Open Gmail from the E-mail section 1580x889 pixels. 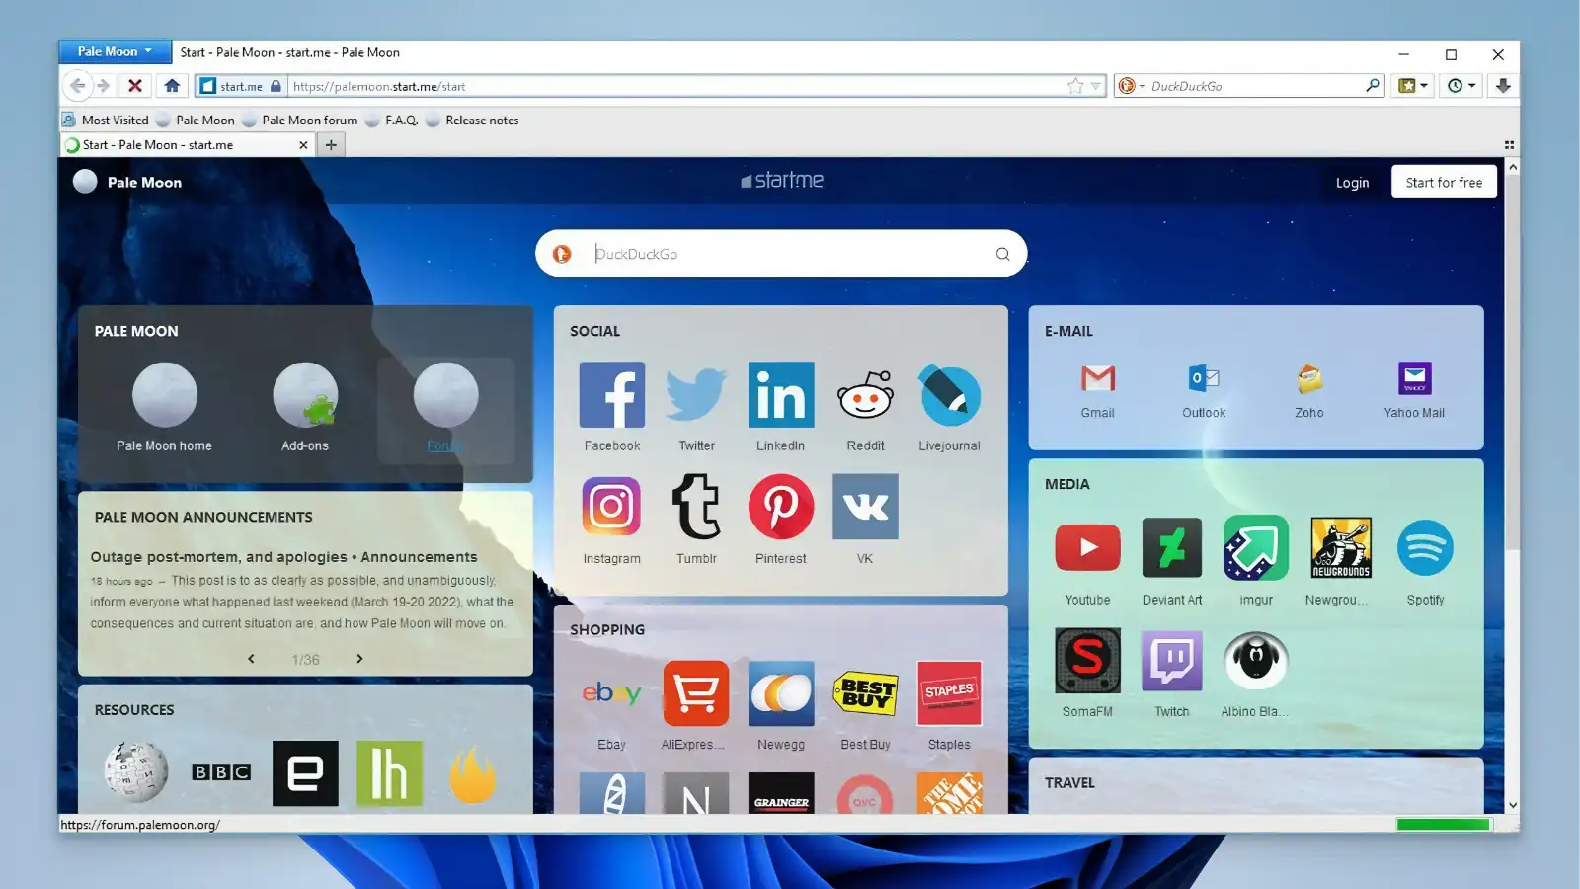coord(1098,380)
